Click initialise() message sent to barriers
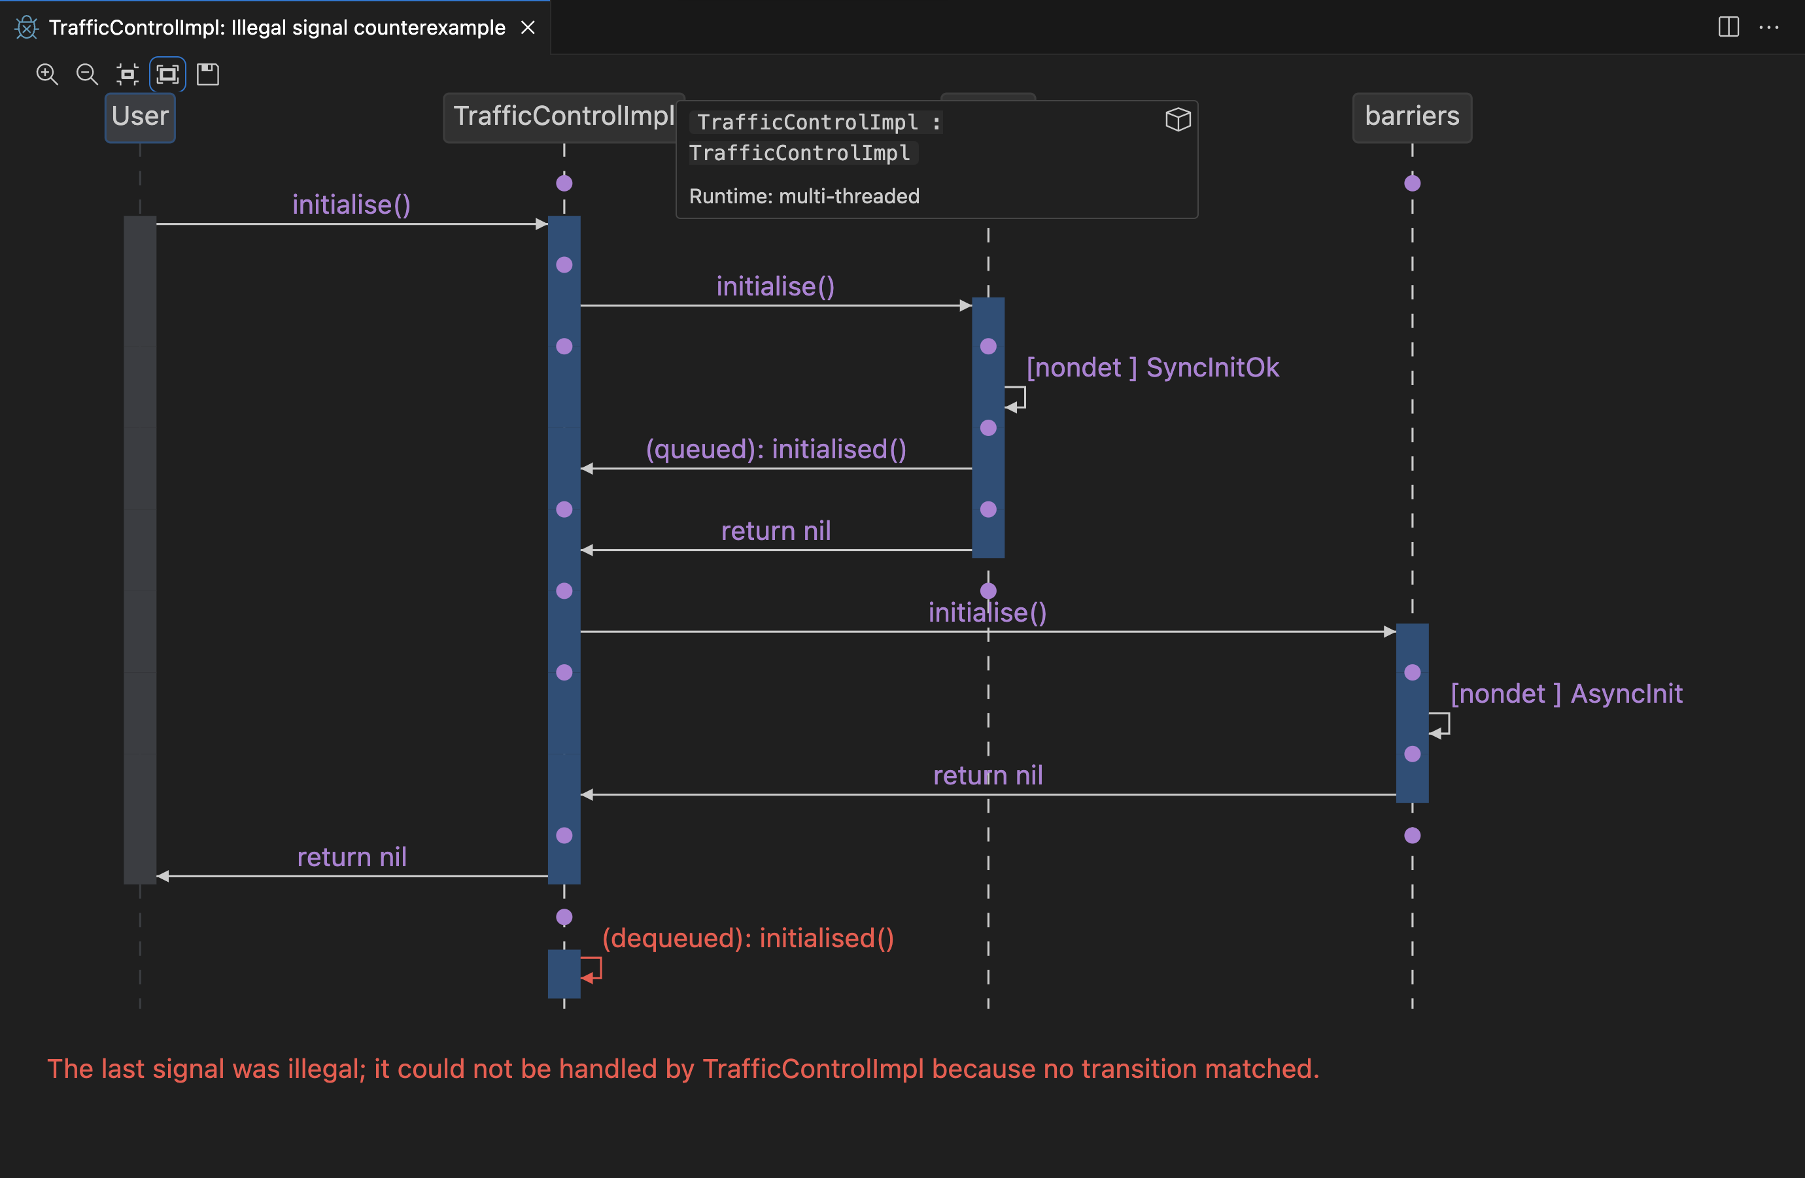The image size is (1805, 1178). coord(988,613)
